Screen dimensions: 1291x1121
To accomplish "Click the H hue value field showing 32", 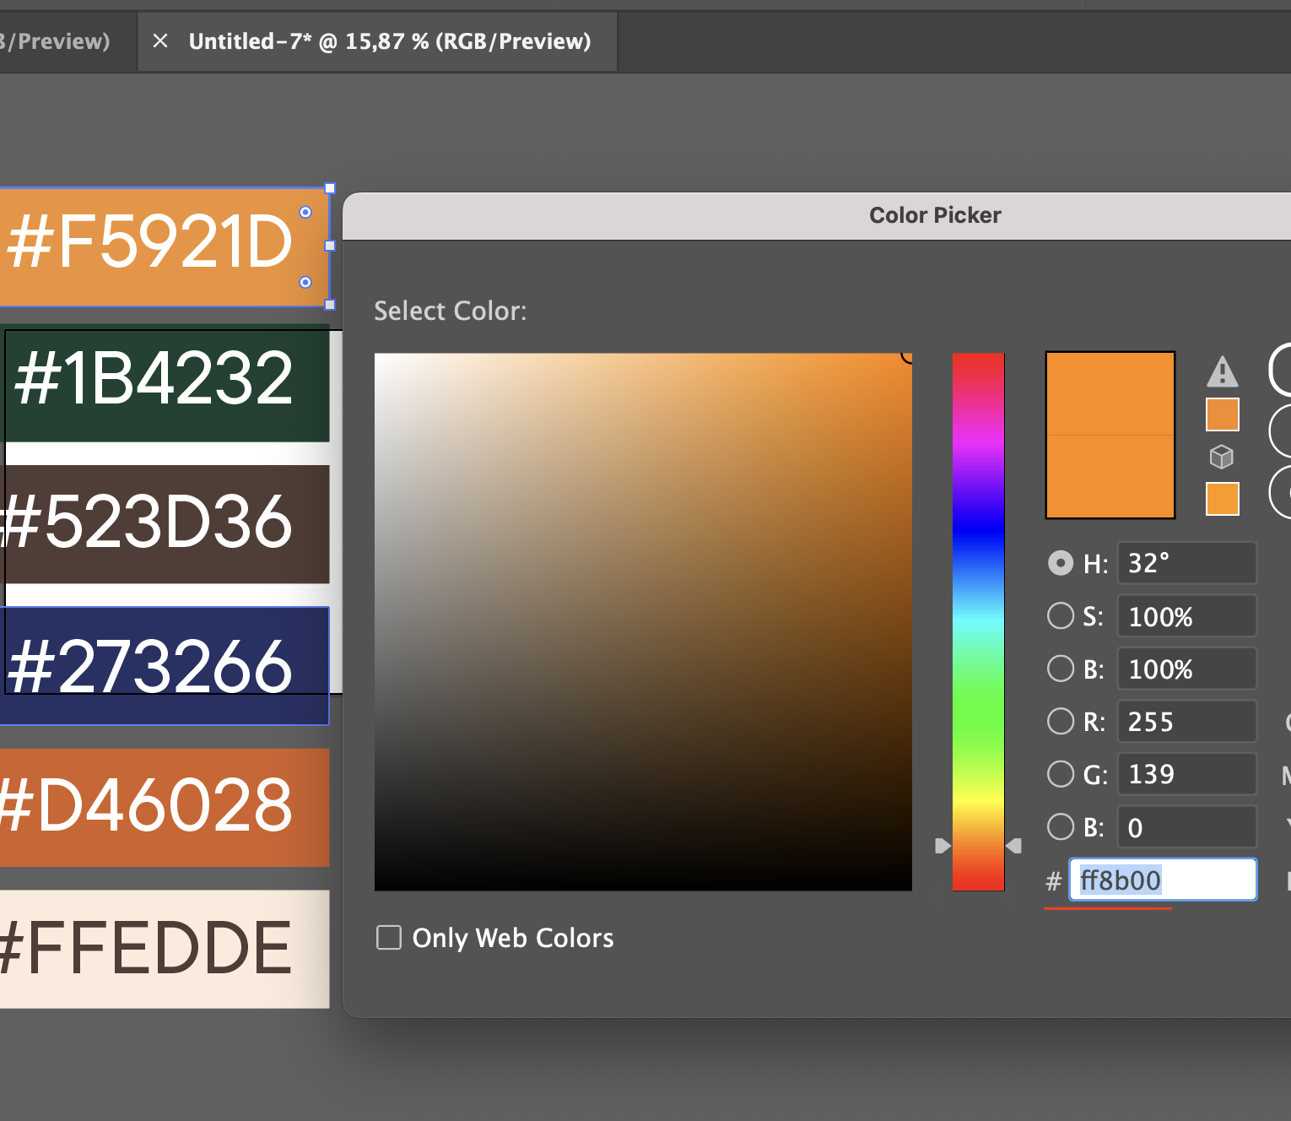I will [1186, 562].
